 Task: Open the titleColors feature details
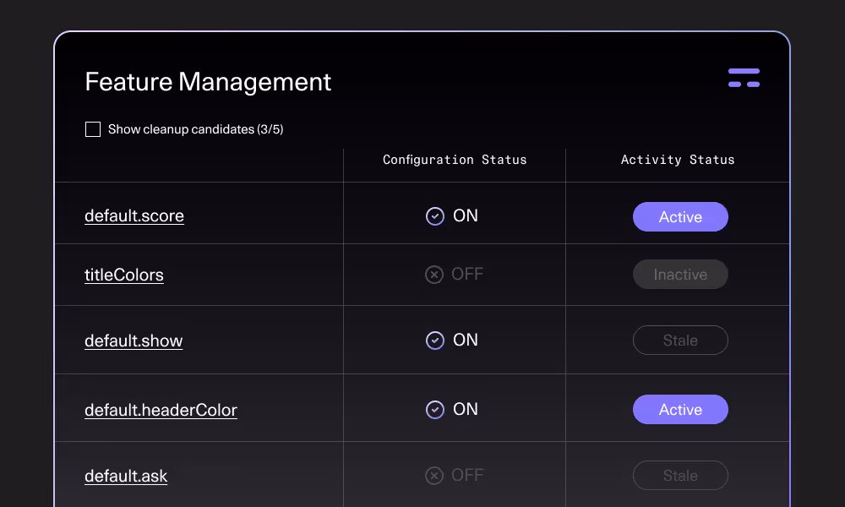tap(123, 275)
